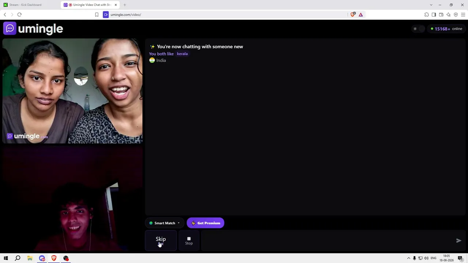Toggle the browser sidebar panel
This screenshot has width=468, height=263.
pyautogui.click(x=434, y=15)
